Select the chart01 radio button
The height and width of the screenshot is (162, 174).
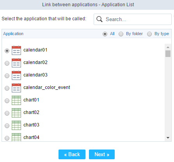click(x=7, y=101)
